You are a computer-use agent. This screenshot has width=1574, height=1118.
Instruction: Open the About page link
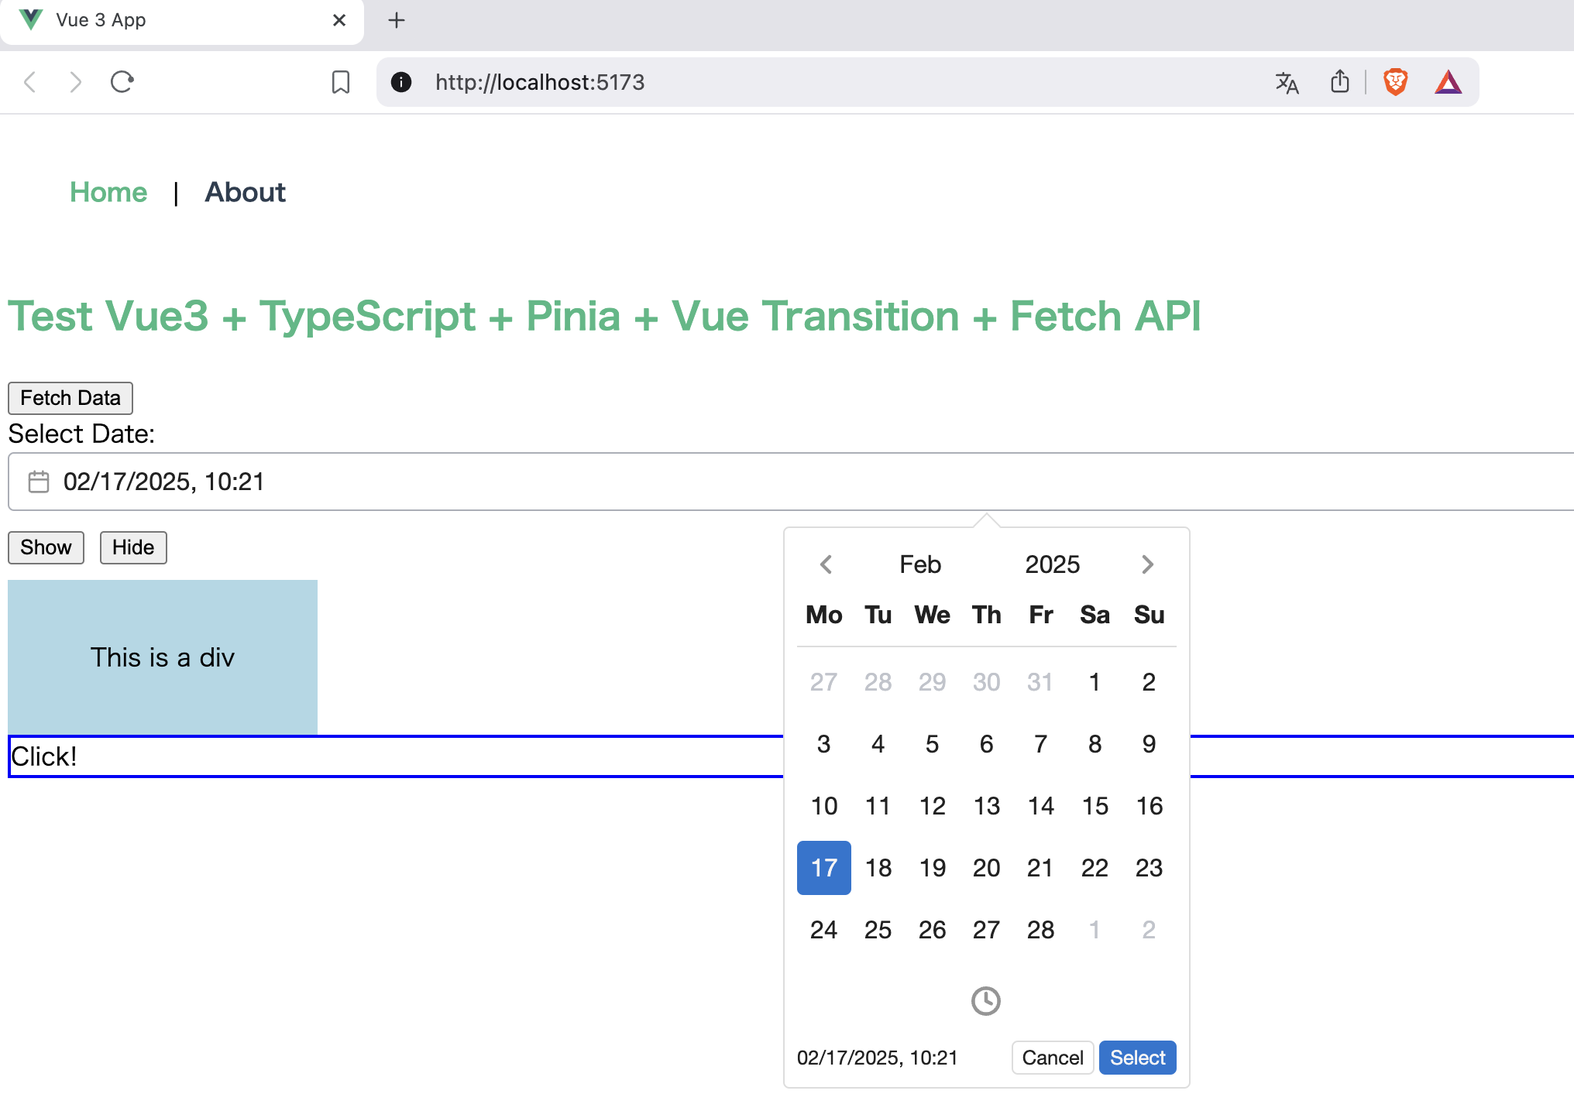point(245,192)
